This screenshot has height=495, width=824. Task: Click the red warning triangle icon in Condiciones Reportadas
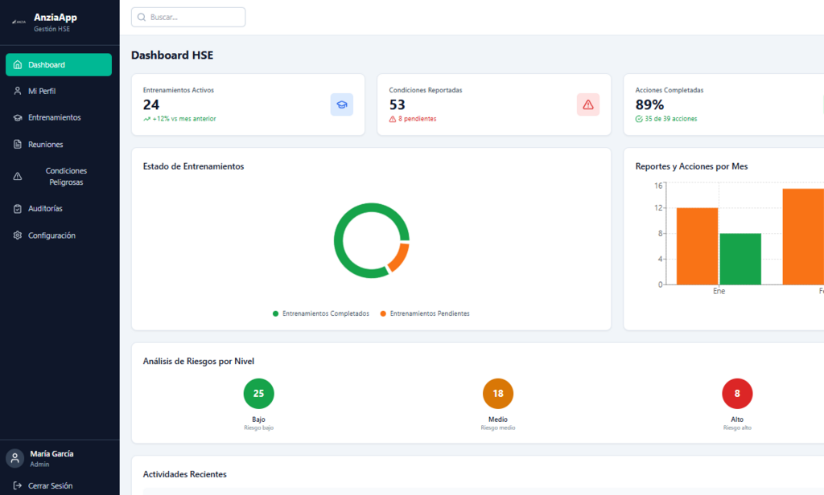(x=587, y=104)
